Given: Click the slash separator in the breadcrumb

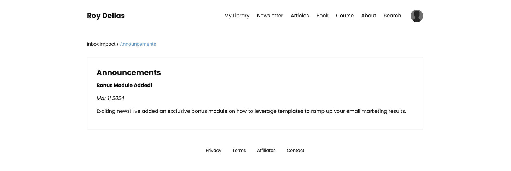Looking at the screenshot, I should tap(118, 44).
